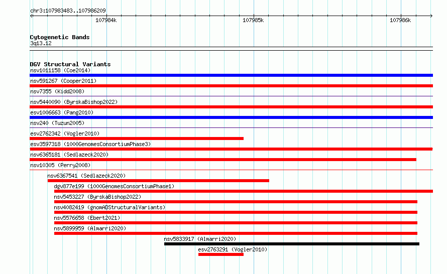Click the red dgv877e199 variant bar
447x274 pixels.
tap(244, 191)
